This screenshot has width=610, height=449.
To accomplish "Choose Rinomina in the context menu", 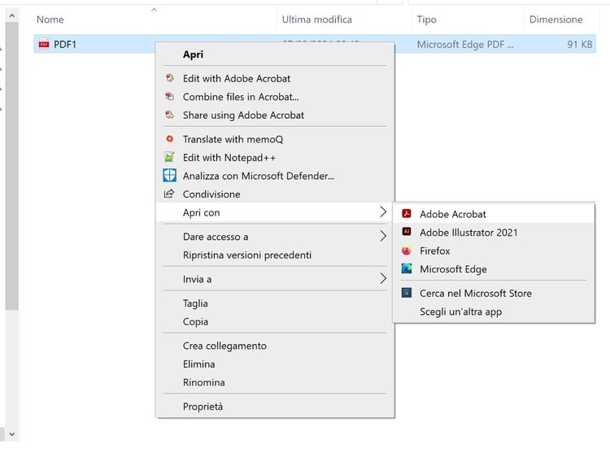I will coord(203,382).
